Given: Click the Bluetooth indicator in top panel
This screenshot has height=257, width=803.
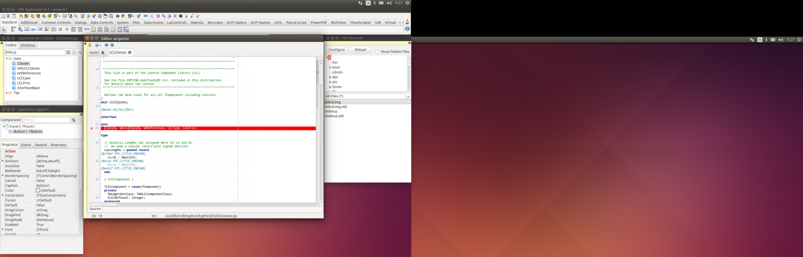Looking at the screenshot, I should click(x=375, y=3).
